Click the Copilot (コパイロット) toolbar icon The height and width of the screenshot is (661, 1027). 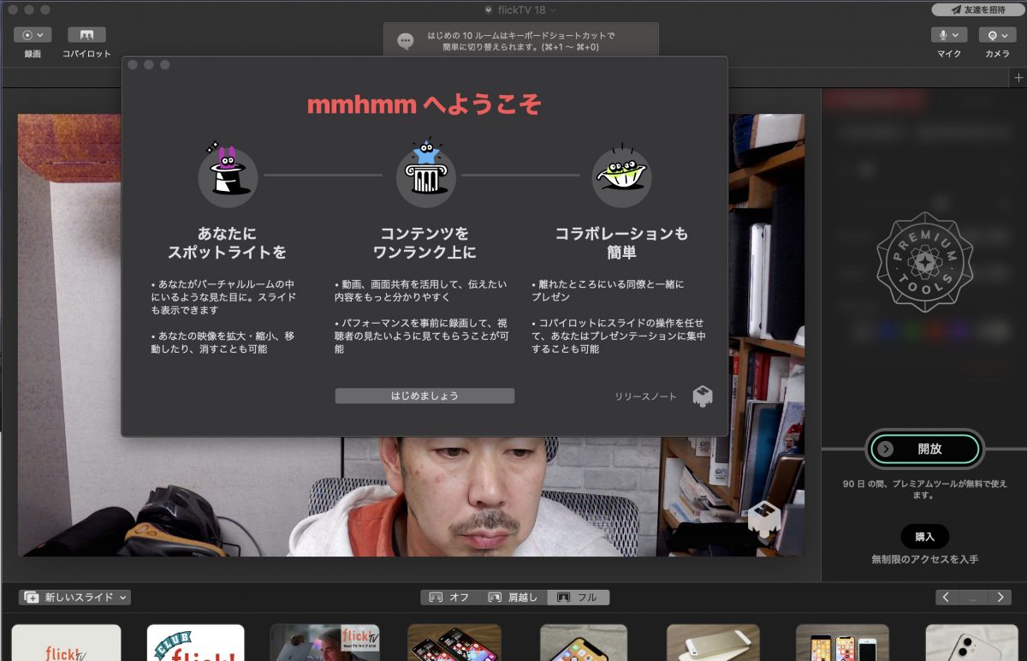click(x=86, y=35)
